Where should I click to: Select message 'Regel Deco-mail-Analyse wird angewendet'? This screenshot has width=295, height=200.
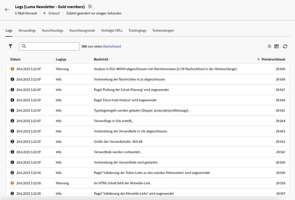[125, 100]
